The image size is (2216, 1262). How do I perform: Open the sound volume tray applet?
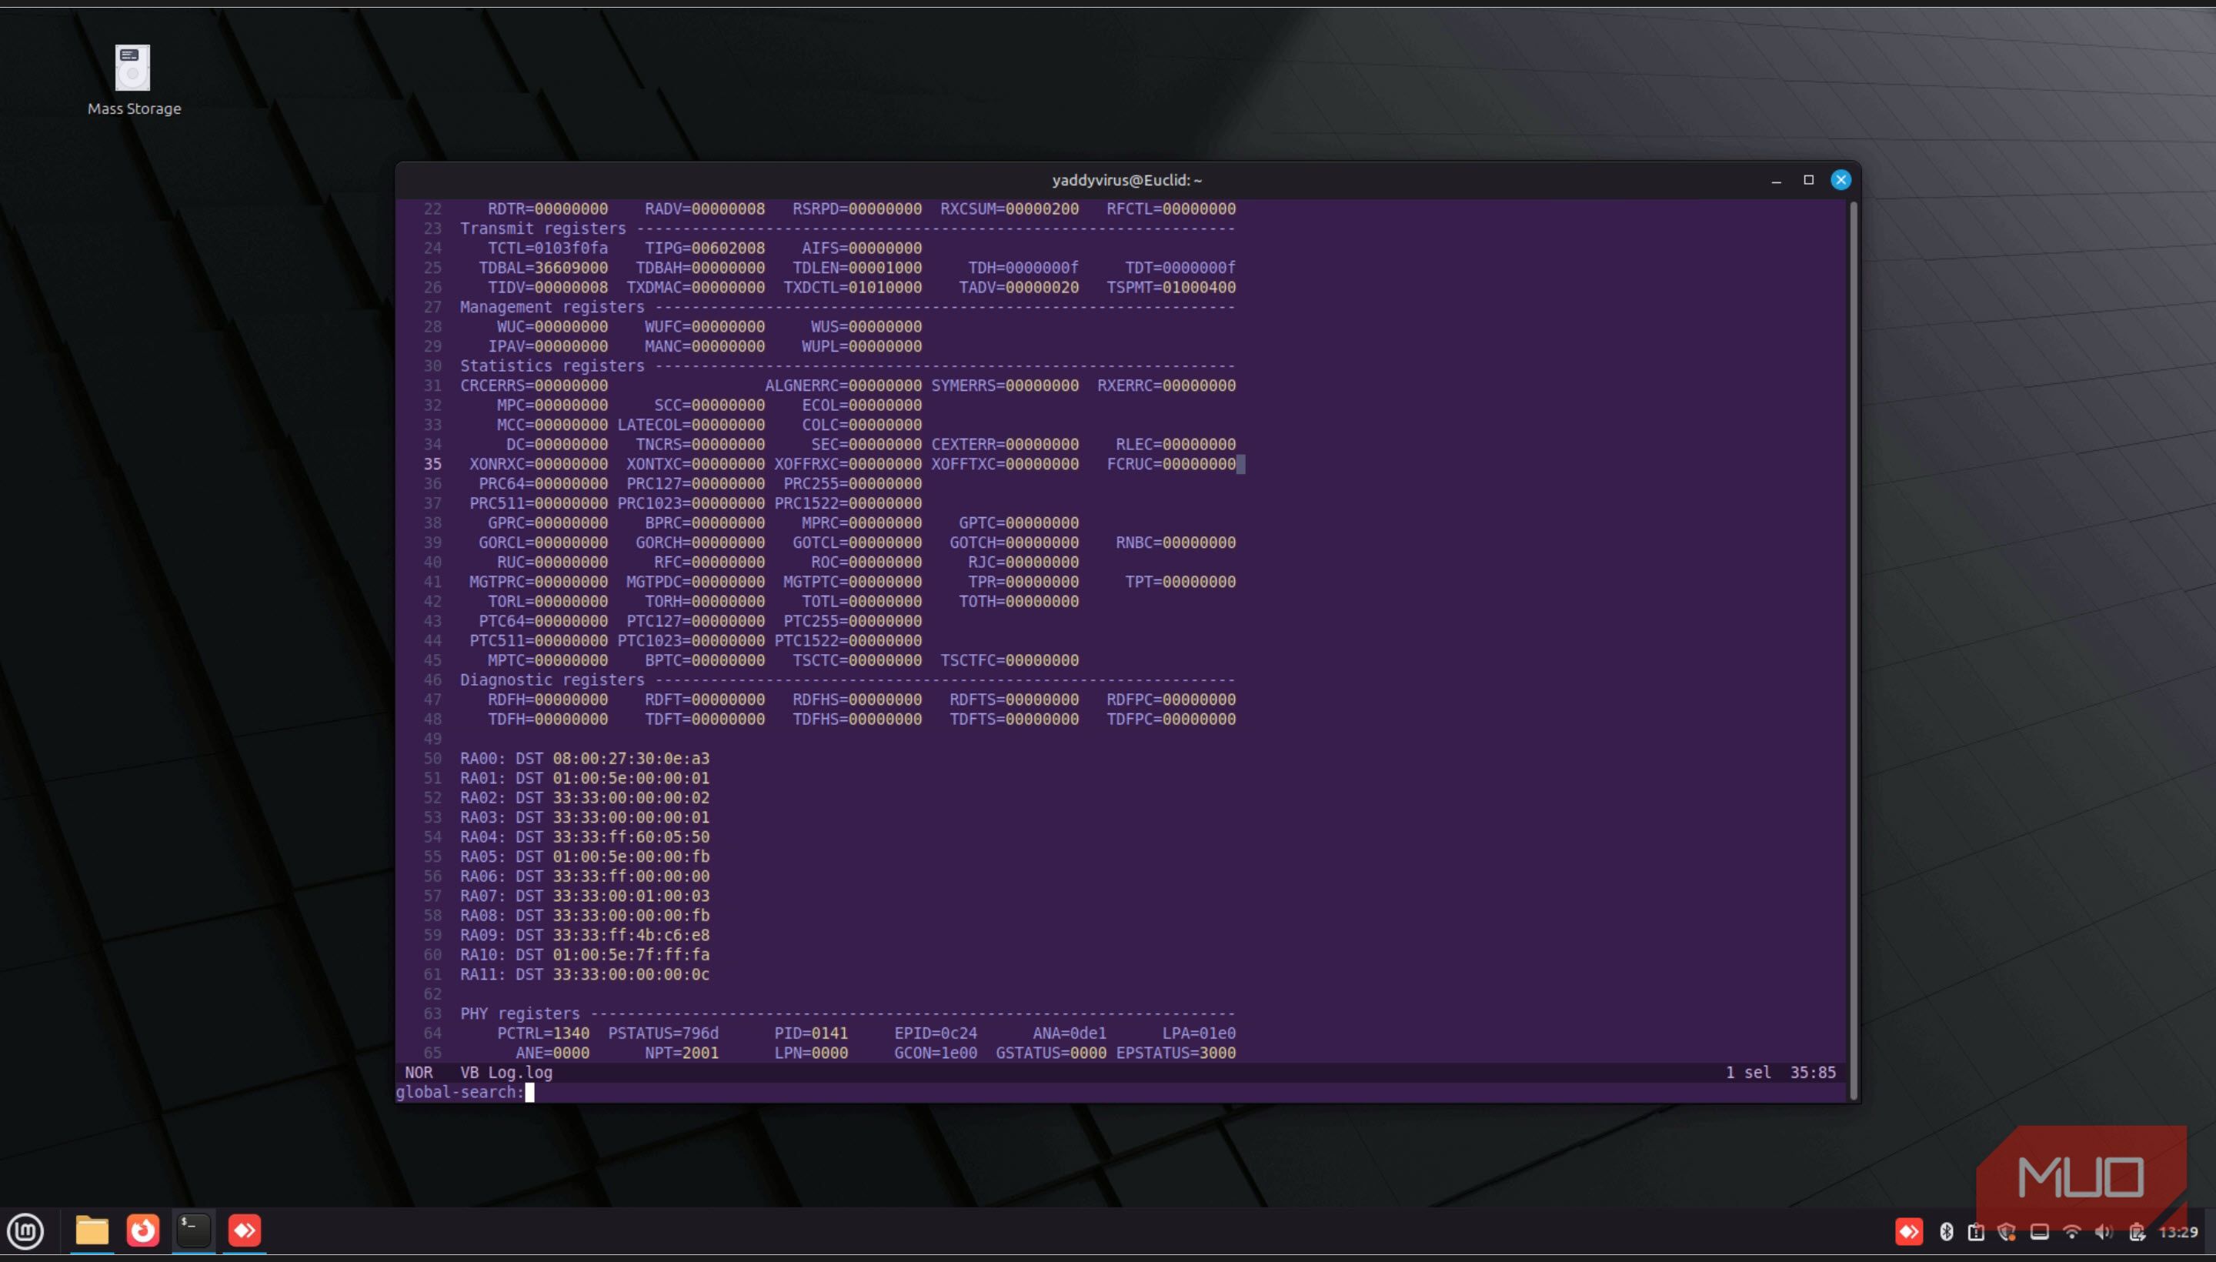(2104, 1232)
